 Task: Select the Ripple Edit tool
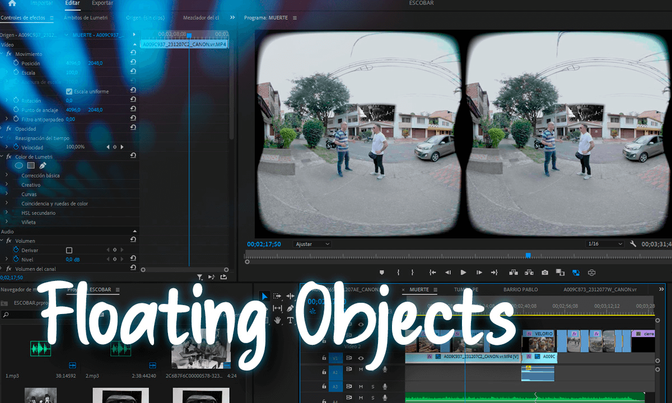point(290,296)
